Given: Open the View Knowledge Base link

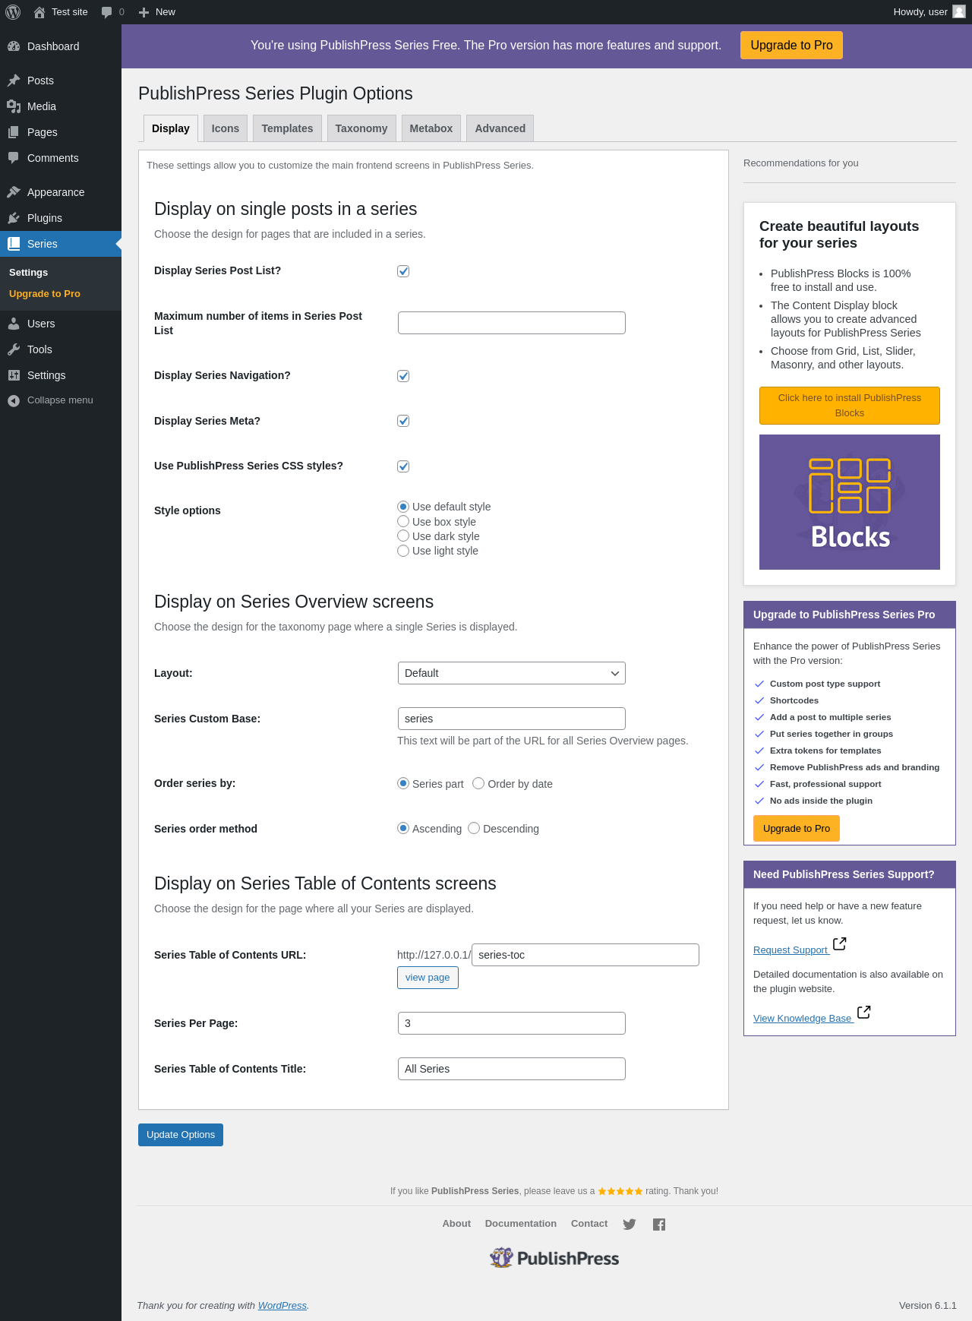Looking at the screenshot, I should click(x=803, y=1019).
